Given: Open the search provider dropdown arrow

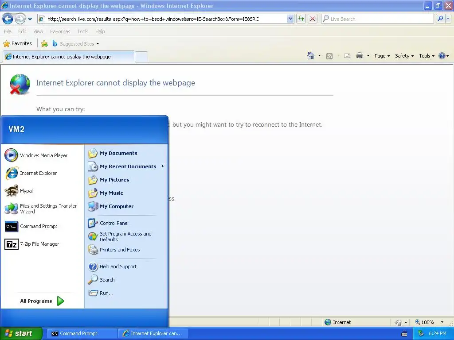Looking at the screenshot, I should tap(448, 19).
